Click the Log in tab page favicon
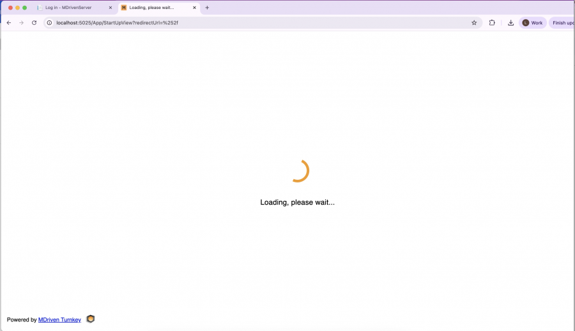This screenshot has width=575, height=331. point(40,7)
